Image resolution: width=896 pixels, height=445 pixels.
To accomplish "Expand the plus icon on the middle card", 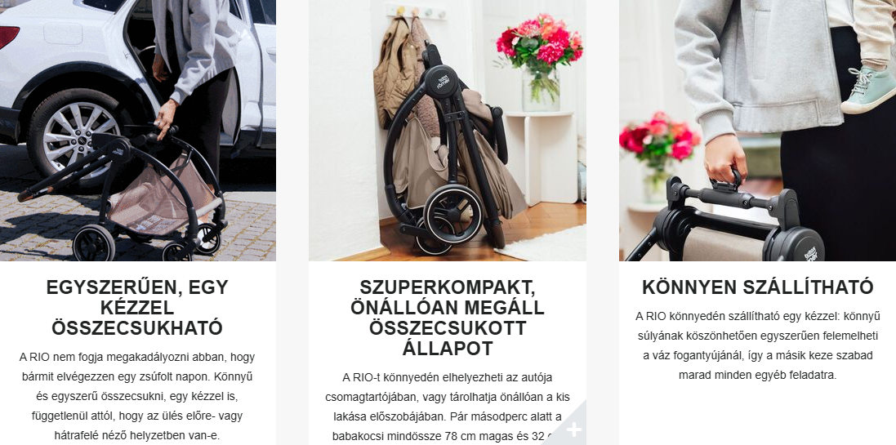I will (x=573, y=430).
